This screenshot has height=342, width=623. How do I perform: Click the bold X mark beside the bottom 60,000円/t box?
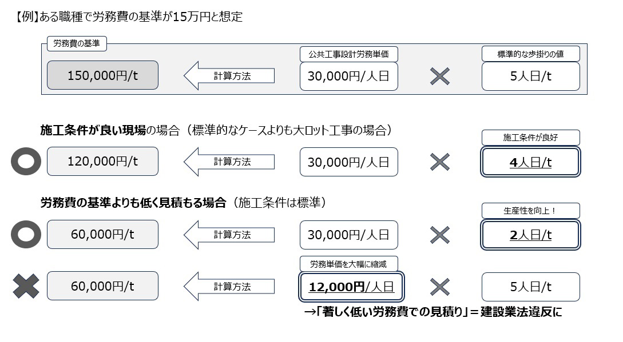26,286
